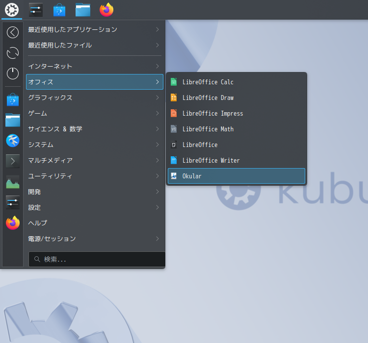Click the power off icon in sidebar

(x=13, y=73)
